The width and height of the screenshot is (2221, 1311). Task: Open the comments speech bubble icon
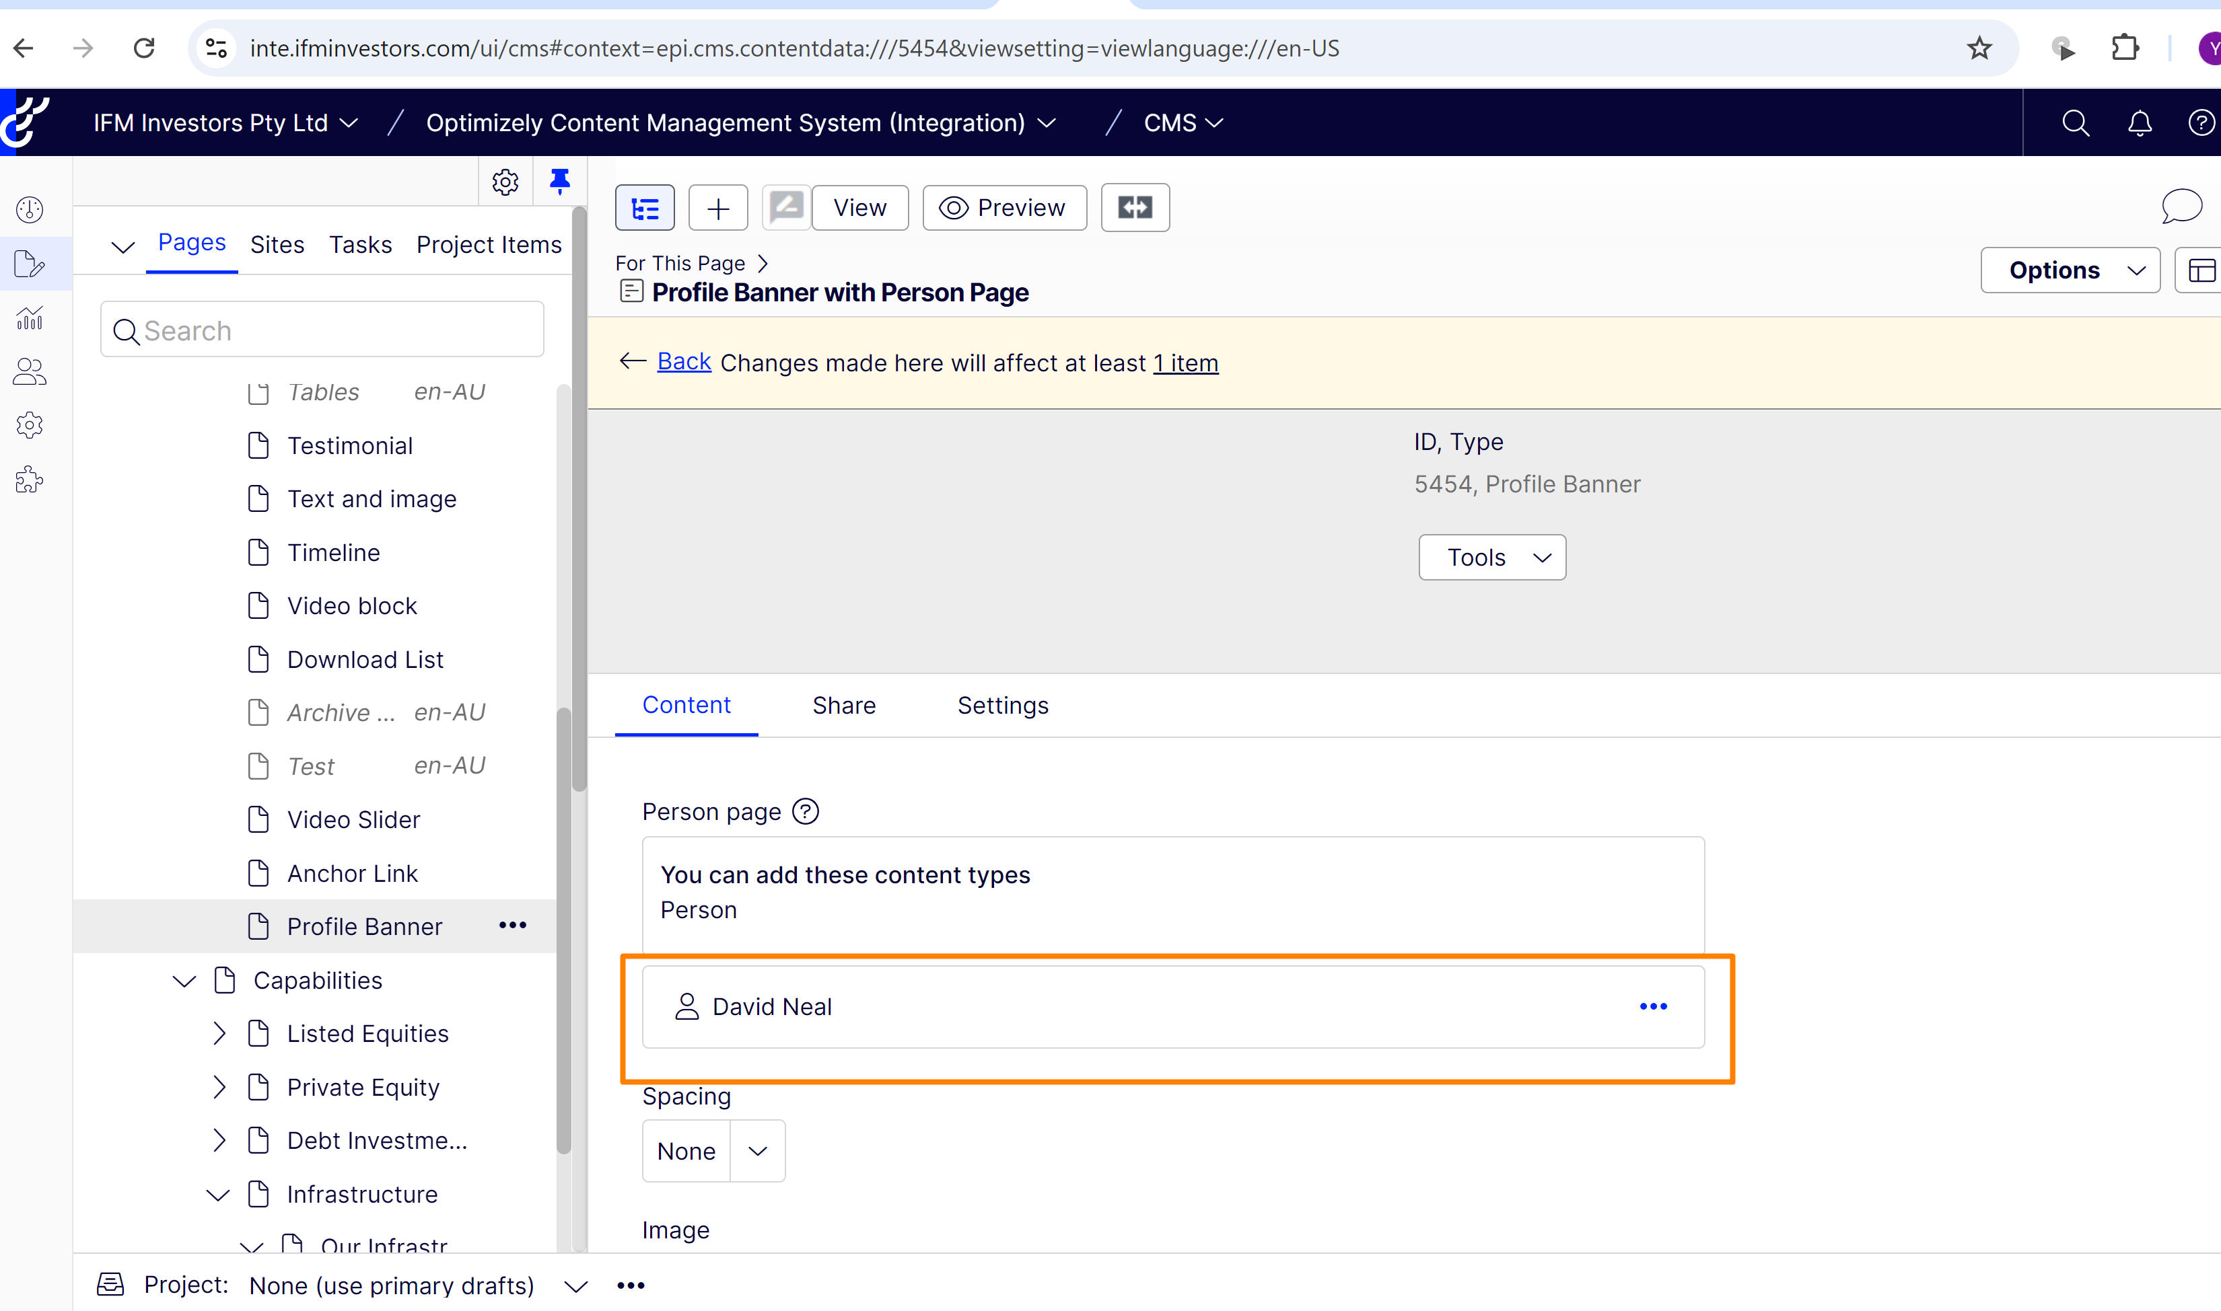(2181, 206)
